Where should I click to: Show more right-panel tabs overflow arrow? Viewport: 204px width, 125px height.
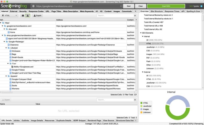tap(202, 11)
